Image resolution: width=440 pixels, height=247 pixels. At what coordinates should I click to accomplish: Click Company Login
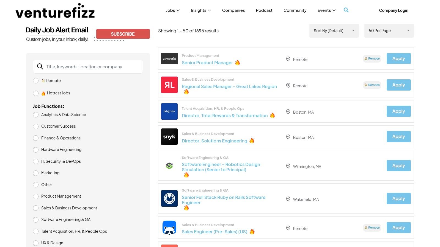click(394, 10)
